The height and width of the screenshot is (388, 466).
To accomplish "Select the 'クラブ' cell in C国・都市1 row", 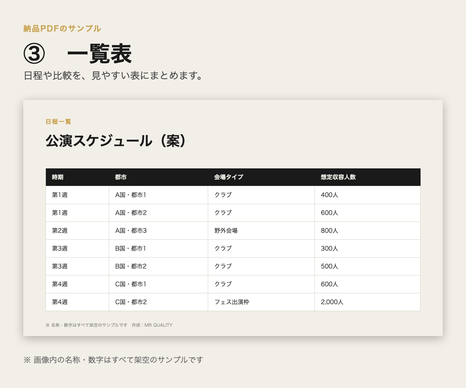I will point(261,284).
